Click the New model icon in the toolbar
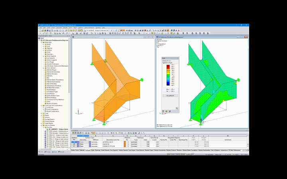Viewport: 287px width, 179px height. tap(40, 30)
